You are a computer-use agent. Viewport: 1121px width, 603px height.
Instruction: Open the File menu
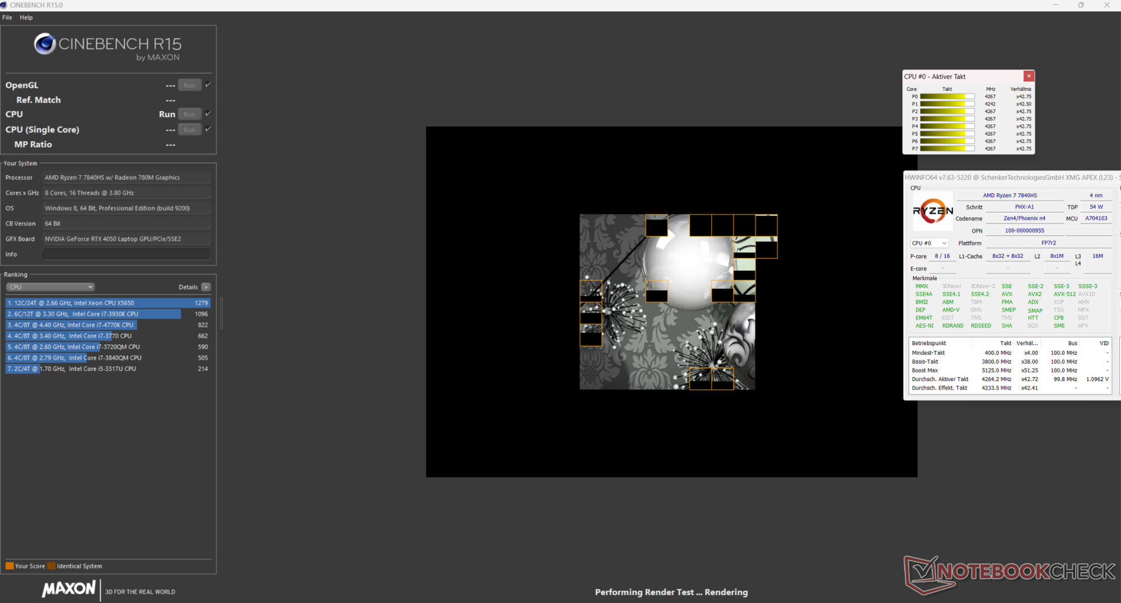click(7, 18)
